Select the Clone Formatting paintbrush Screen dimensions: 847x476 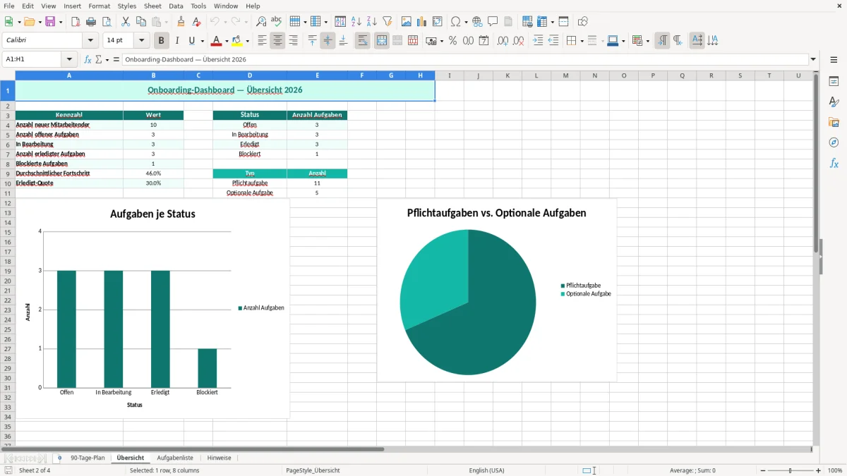point(181,22)
